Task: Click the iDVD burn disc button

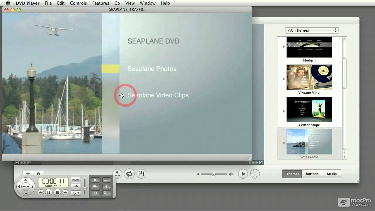Action: tap(255, 174)
